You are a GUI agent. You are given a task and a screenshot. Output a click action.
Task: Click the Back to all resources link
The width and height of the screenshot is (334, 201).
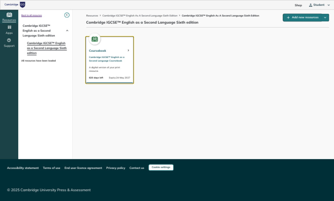click(x=31, y=15)
